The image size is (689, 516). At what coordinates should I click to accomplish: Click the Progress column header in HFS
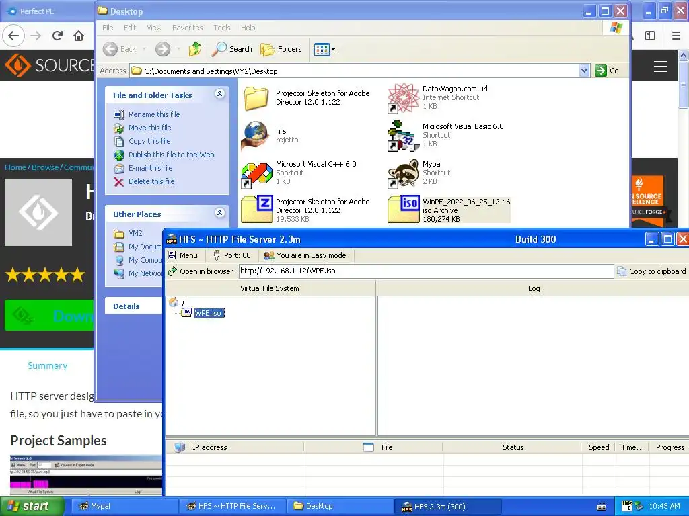(x=669, y=447)
